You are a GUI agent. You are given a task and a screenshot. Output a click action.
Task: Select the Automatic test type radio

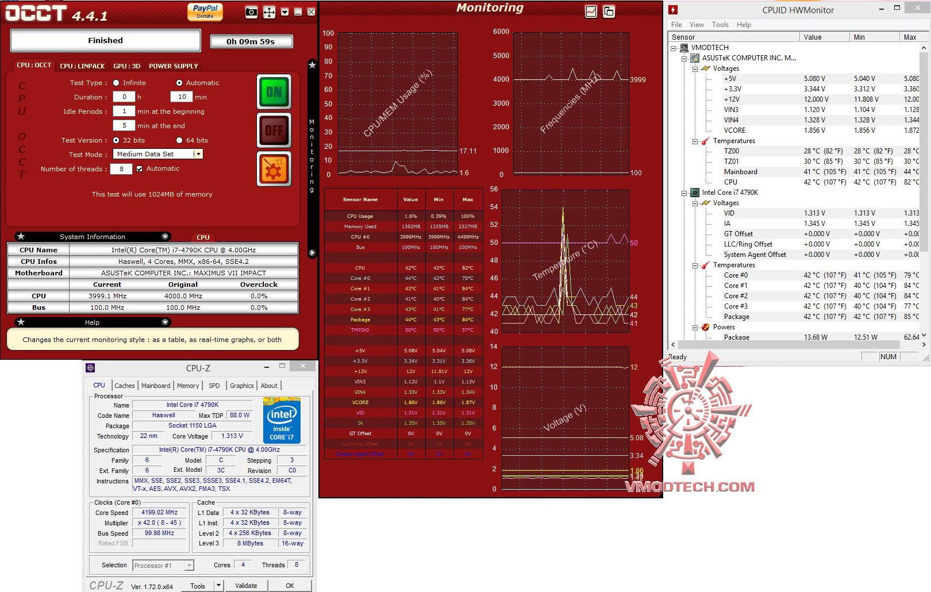[179, 83]
